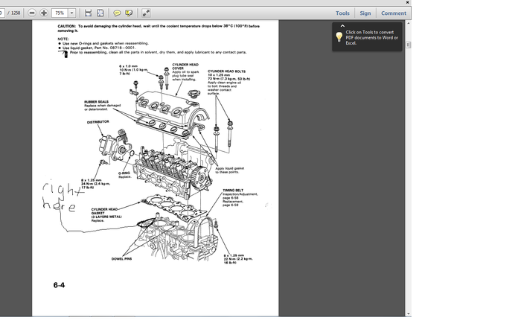Click the 'O-RING' label

pos(124,173)
